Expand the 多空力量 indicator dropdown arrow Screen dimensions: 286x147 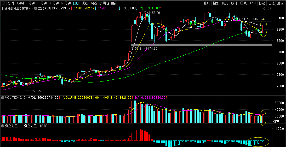pyautogui.click(x=3, y=126)
